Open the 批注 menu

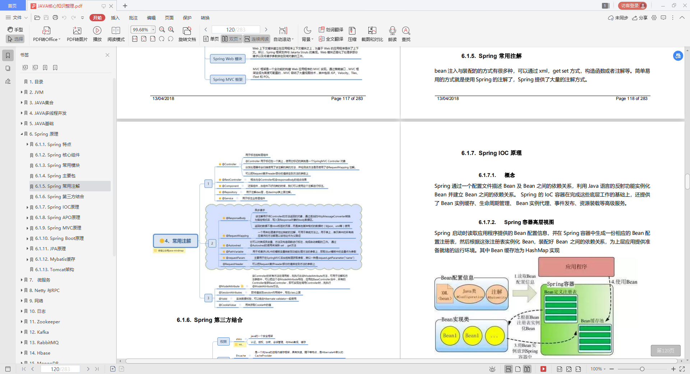[133, 18]
